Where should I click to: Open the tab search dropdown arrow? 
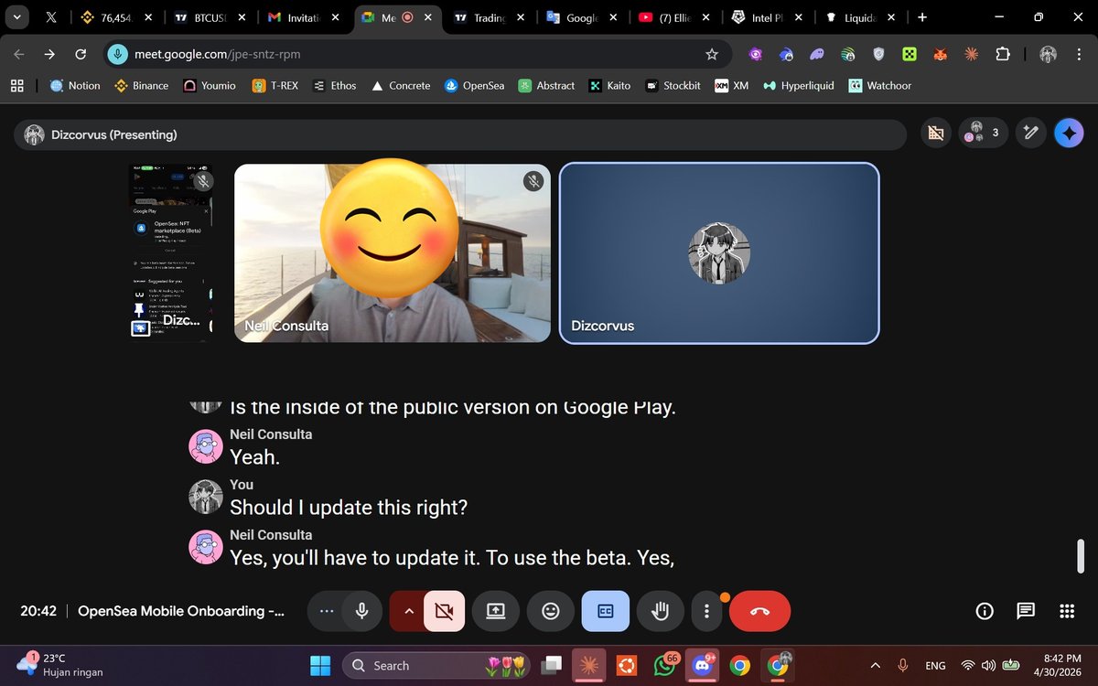coord(16,17)
